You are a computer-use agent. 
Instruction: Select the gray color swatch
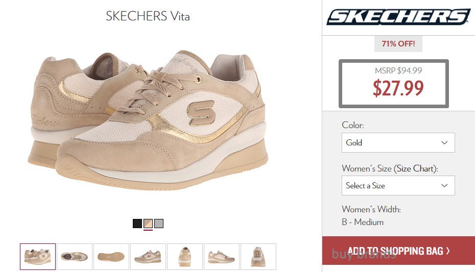(x=159, y=224)
